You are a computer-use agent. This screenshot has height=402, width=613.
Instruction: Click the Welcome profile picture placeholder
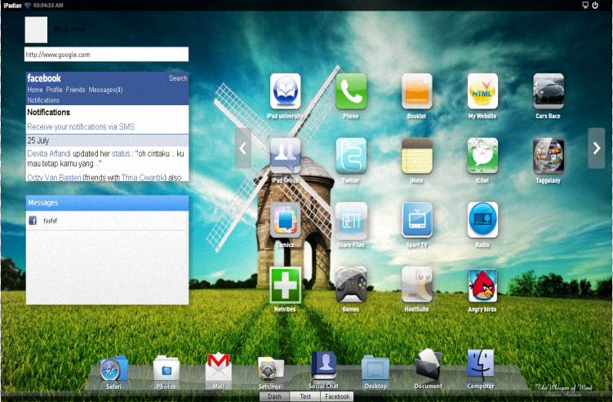click(36, 29)
